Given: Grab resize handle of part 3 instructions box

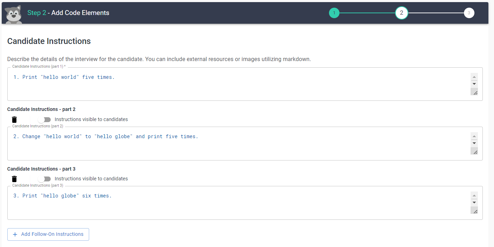Looking at the screenshot, I should pos(474,210).
